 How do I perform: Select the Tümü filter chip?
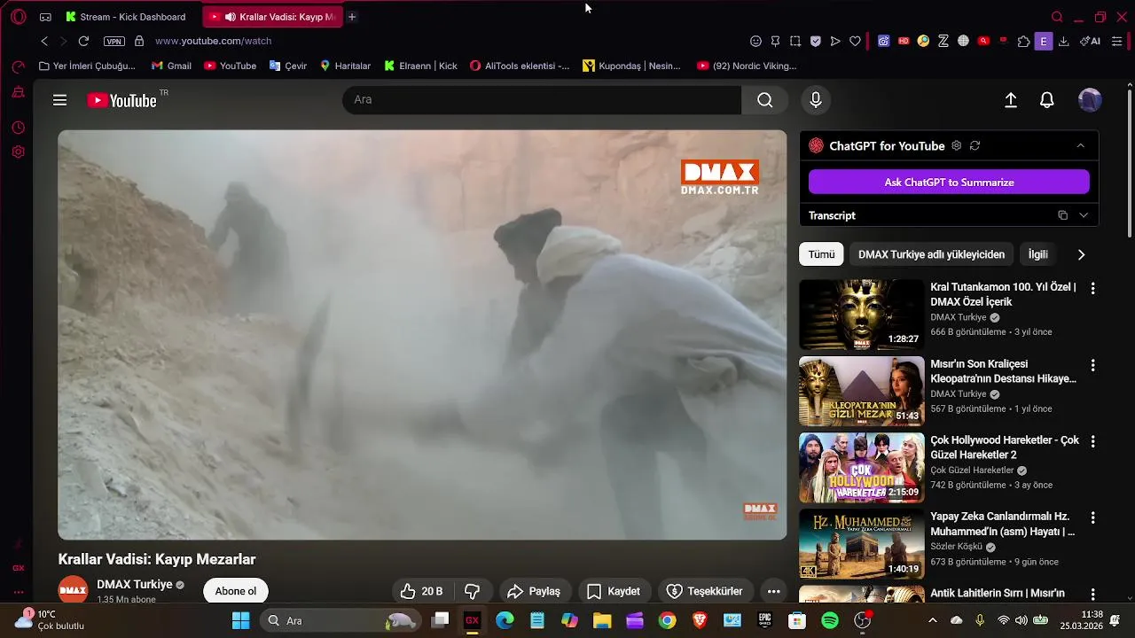821,254
